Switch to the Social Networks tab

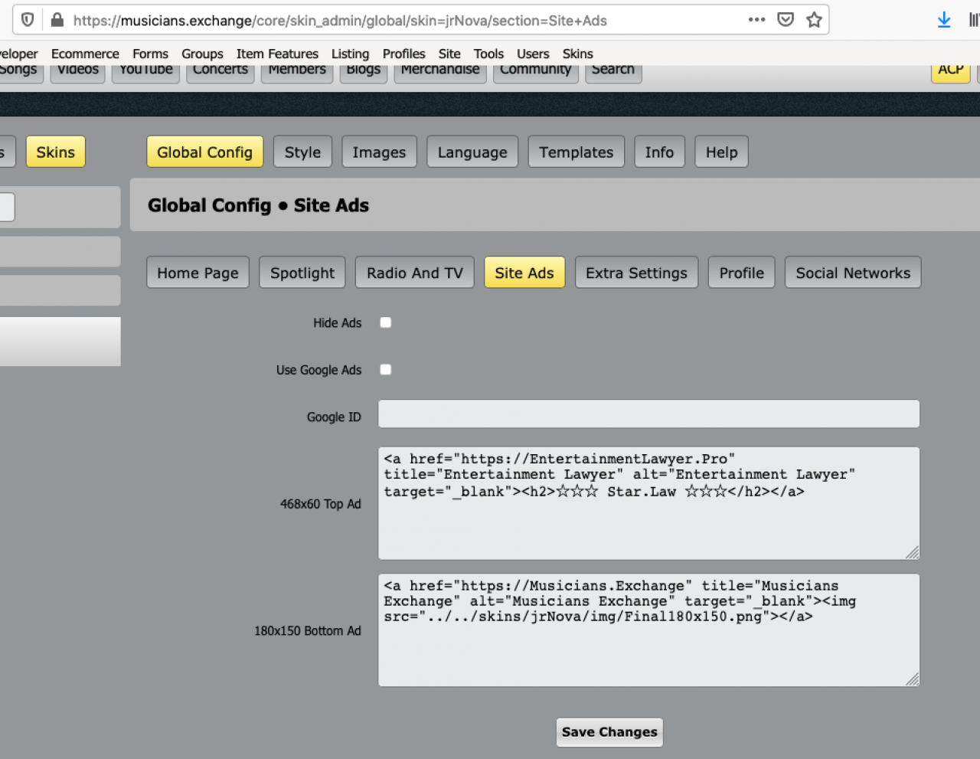click(x=853, y=273)
